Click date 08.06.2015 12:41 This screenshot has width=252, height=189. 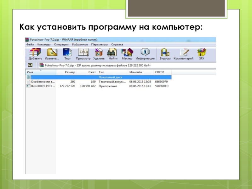(140, 86)
